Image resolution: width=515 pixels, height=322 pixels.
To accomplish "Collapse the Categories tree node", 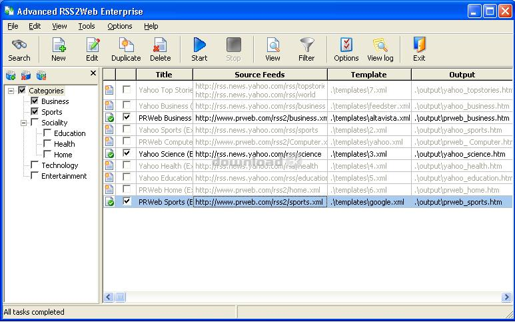I will 11,91.
